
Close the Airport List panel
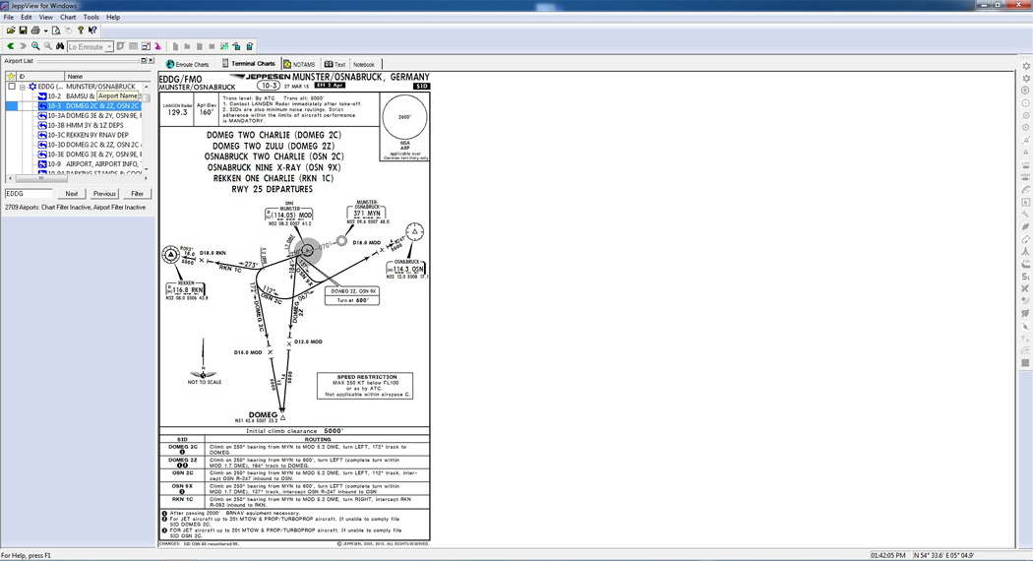point(151,61)
